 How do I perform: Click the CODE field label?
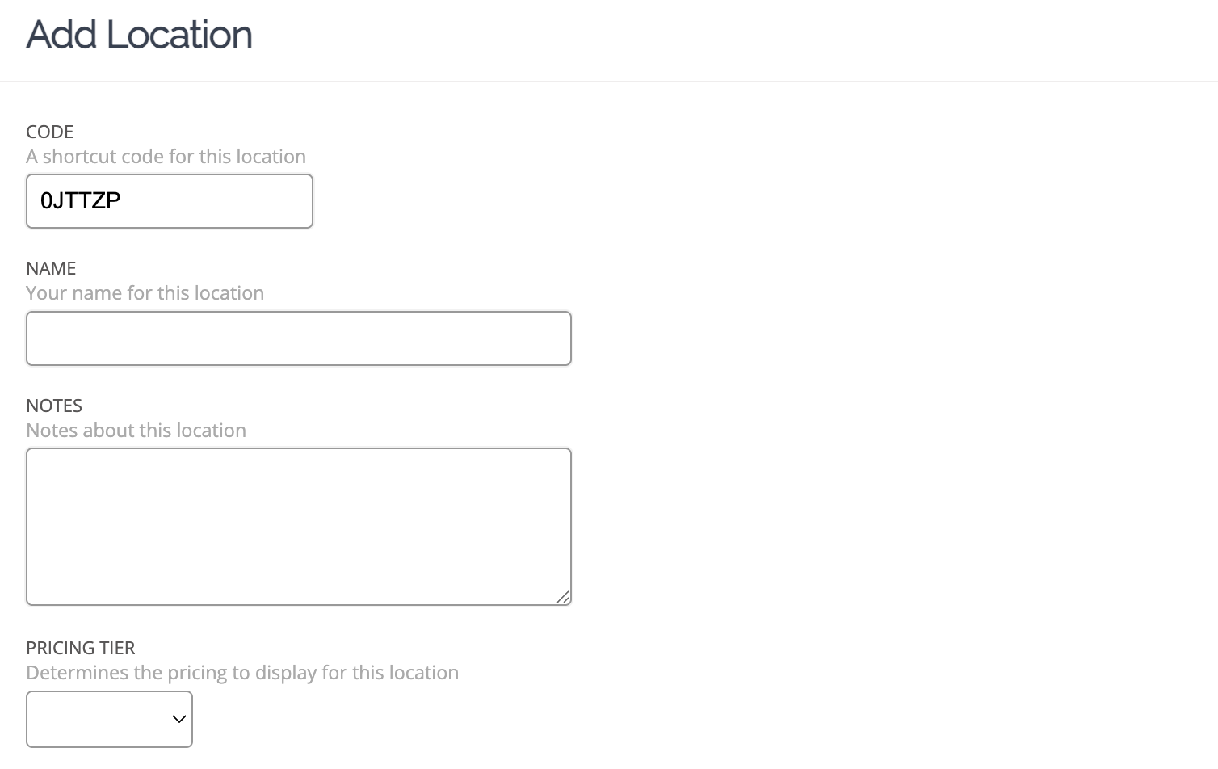[x=50, y=132]
